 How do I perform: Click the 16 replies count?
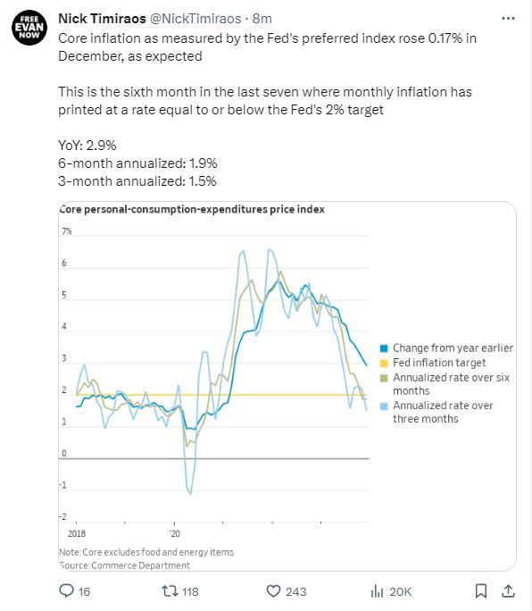84,591
